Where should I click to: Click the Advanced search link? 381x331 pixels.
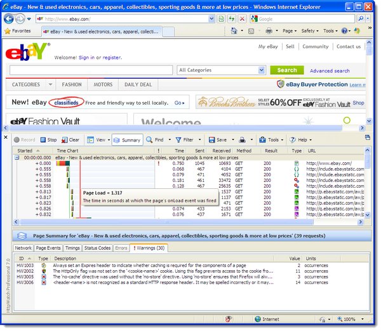click(x=330, y=71)
